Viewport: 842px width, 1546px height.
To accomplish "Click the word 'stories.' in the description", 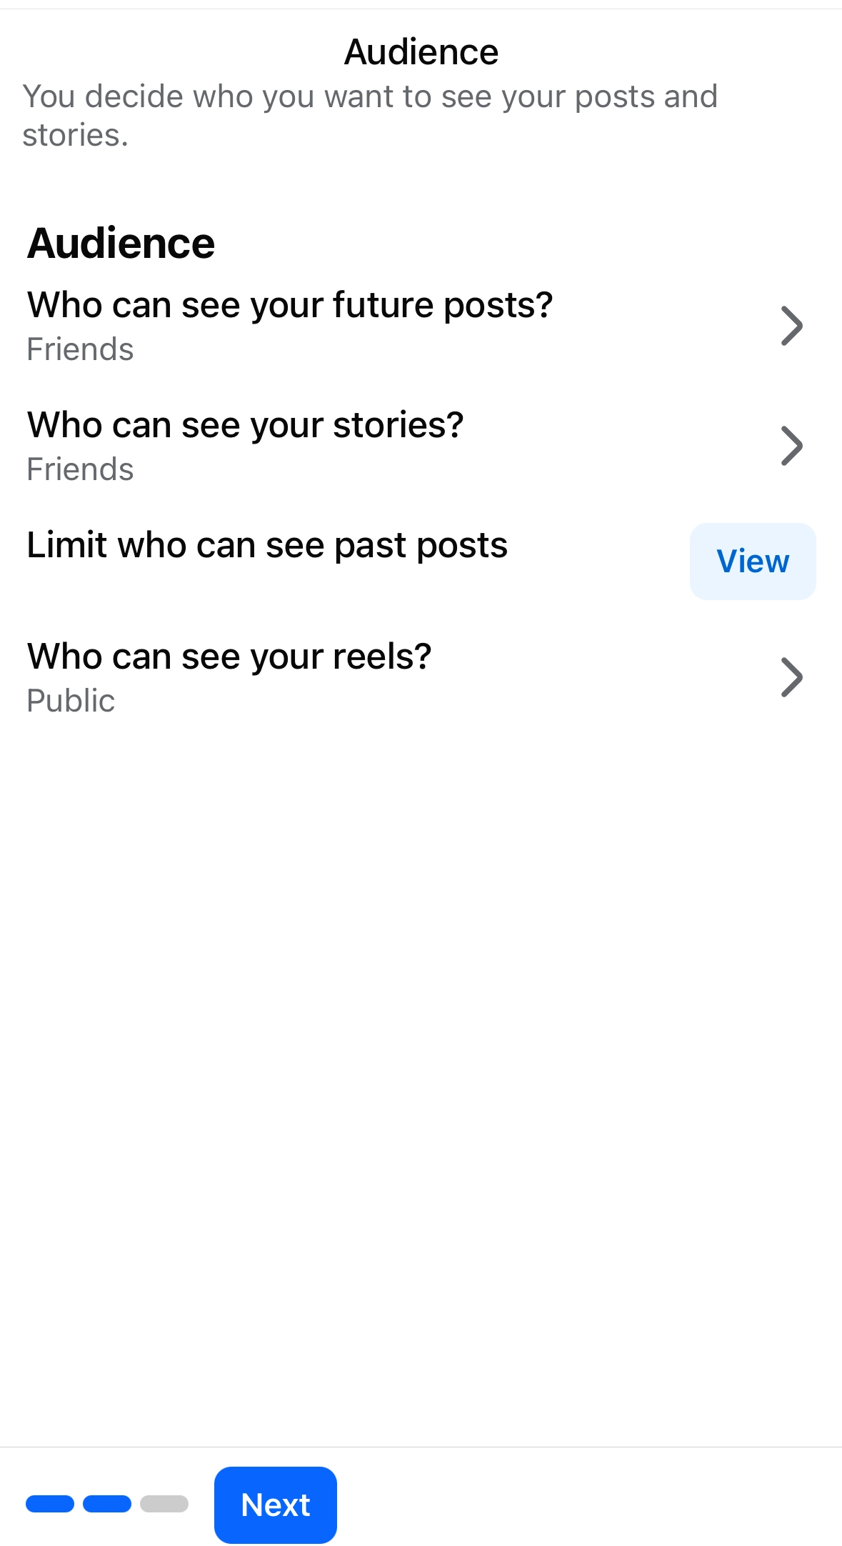I will (75, 135).
